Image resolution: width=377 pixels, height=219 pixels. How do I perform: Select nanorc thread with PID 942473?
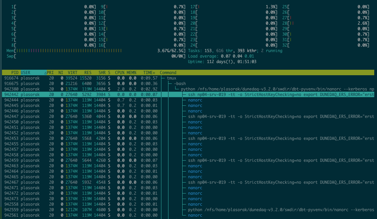point(188,199)
